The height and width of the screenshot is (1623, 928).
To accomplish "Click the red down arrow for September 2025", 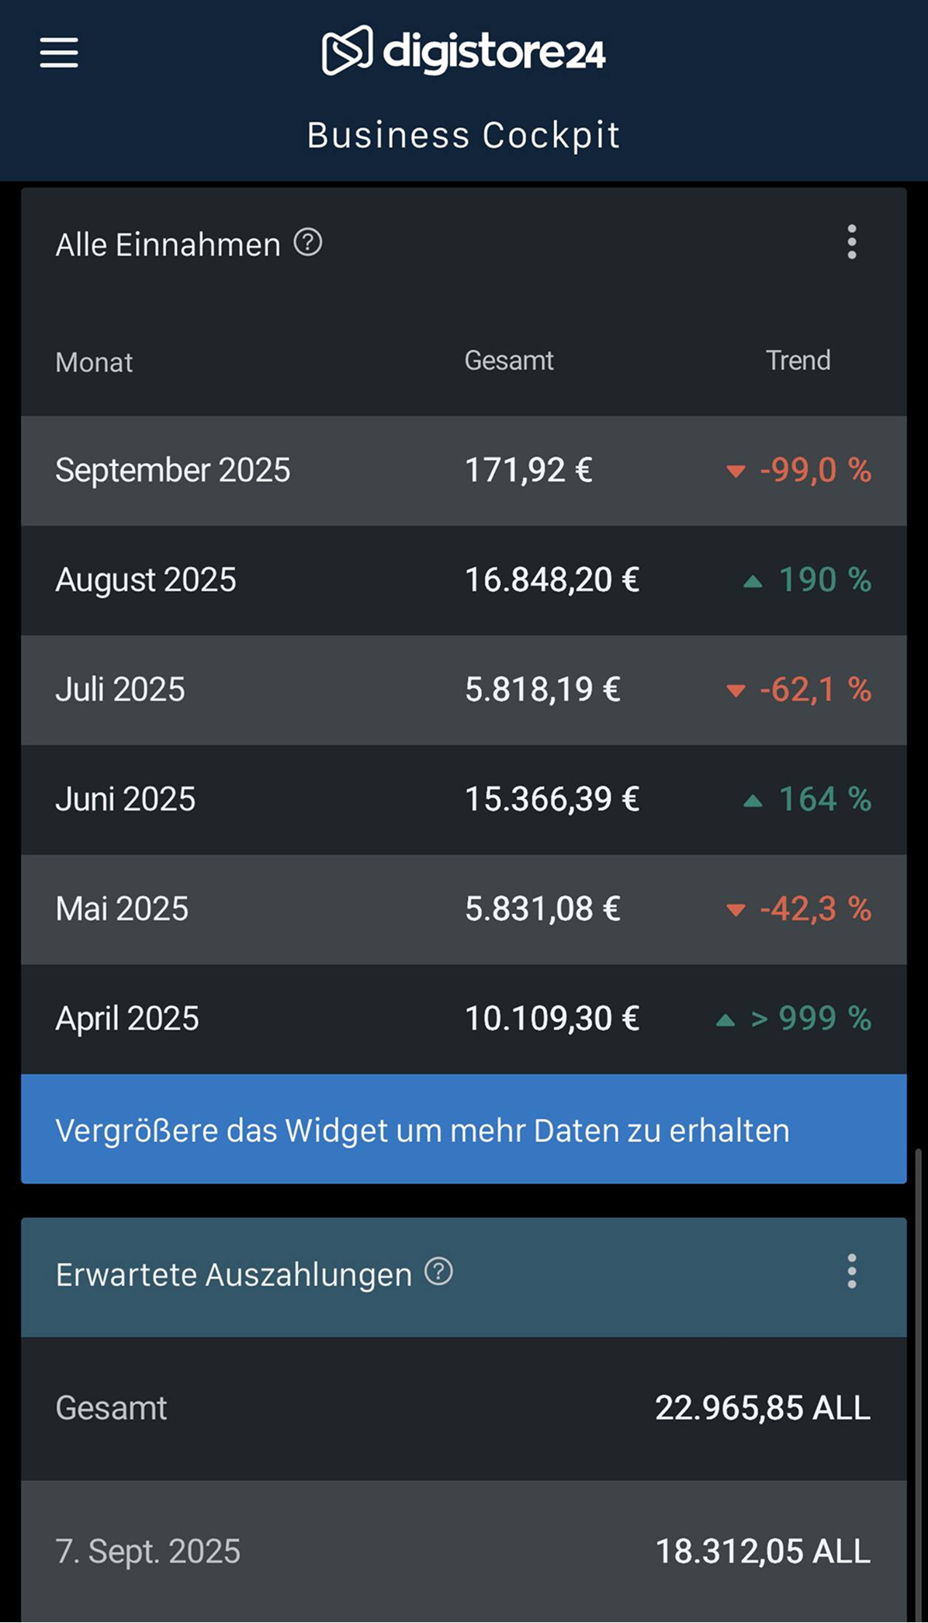I will (735, 471).
